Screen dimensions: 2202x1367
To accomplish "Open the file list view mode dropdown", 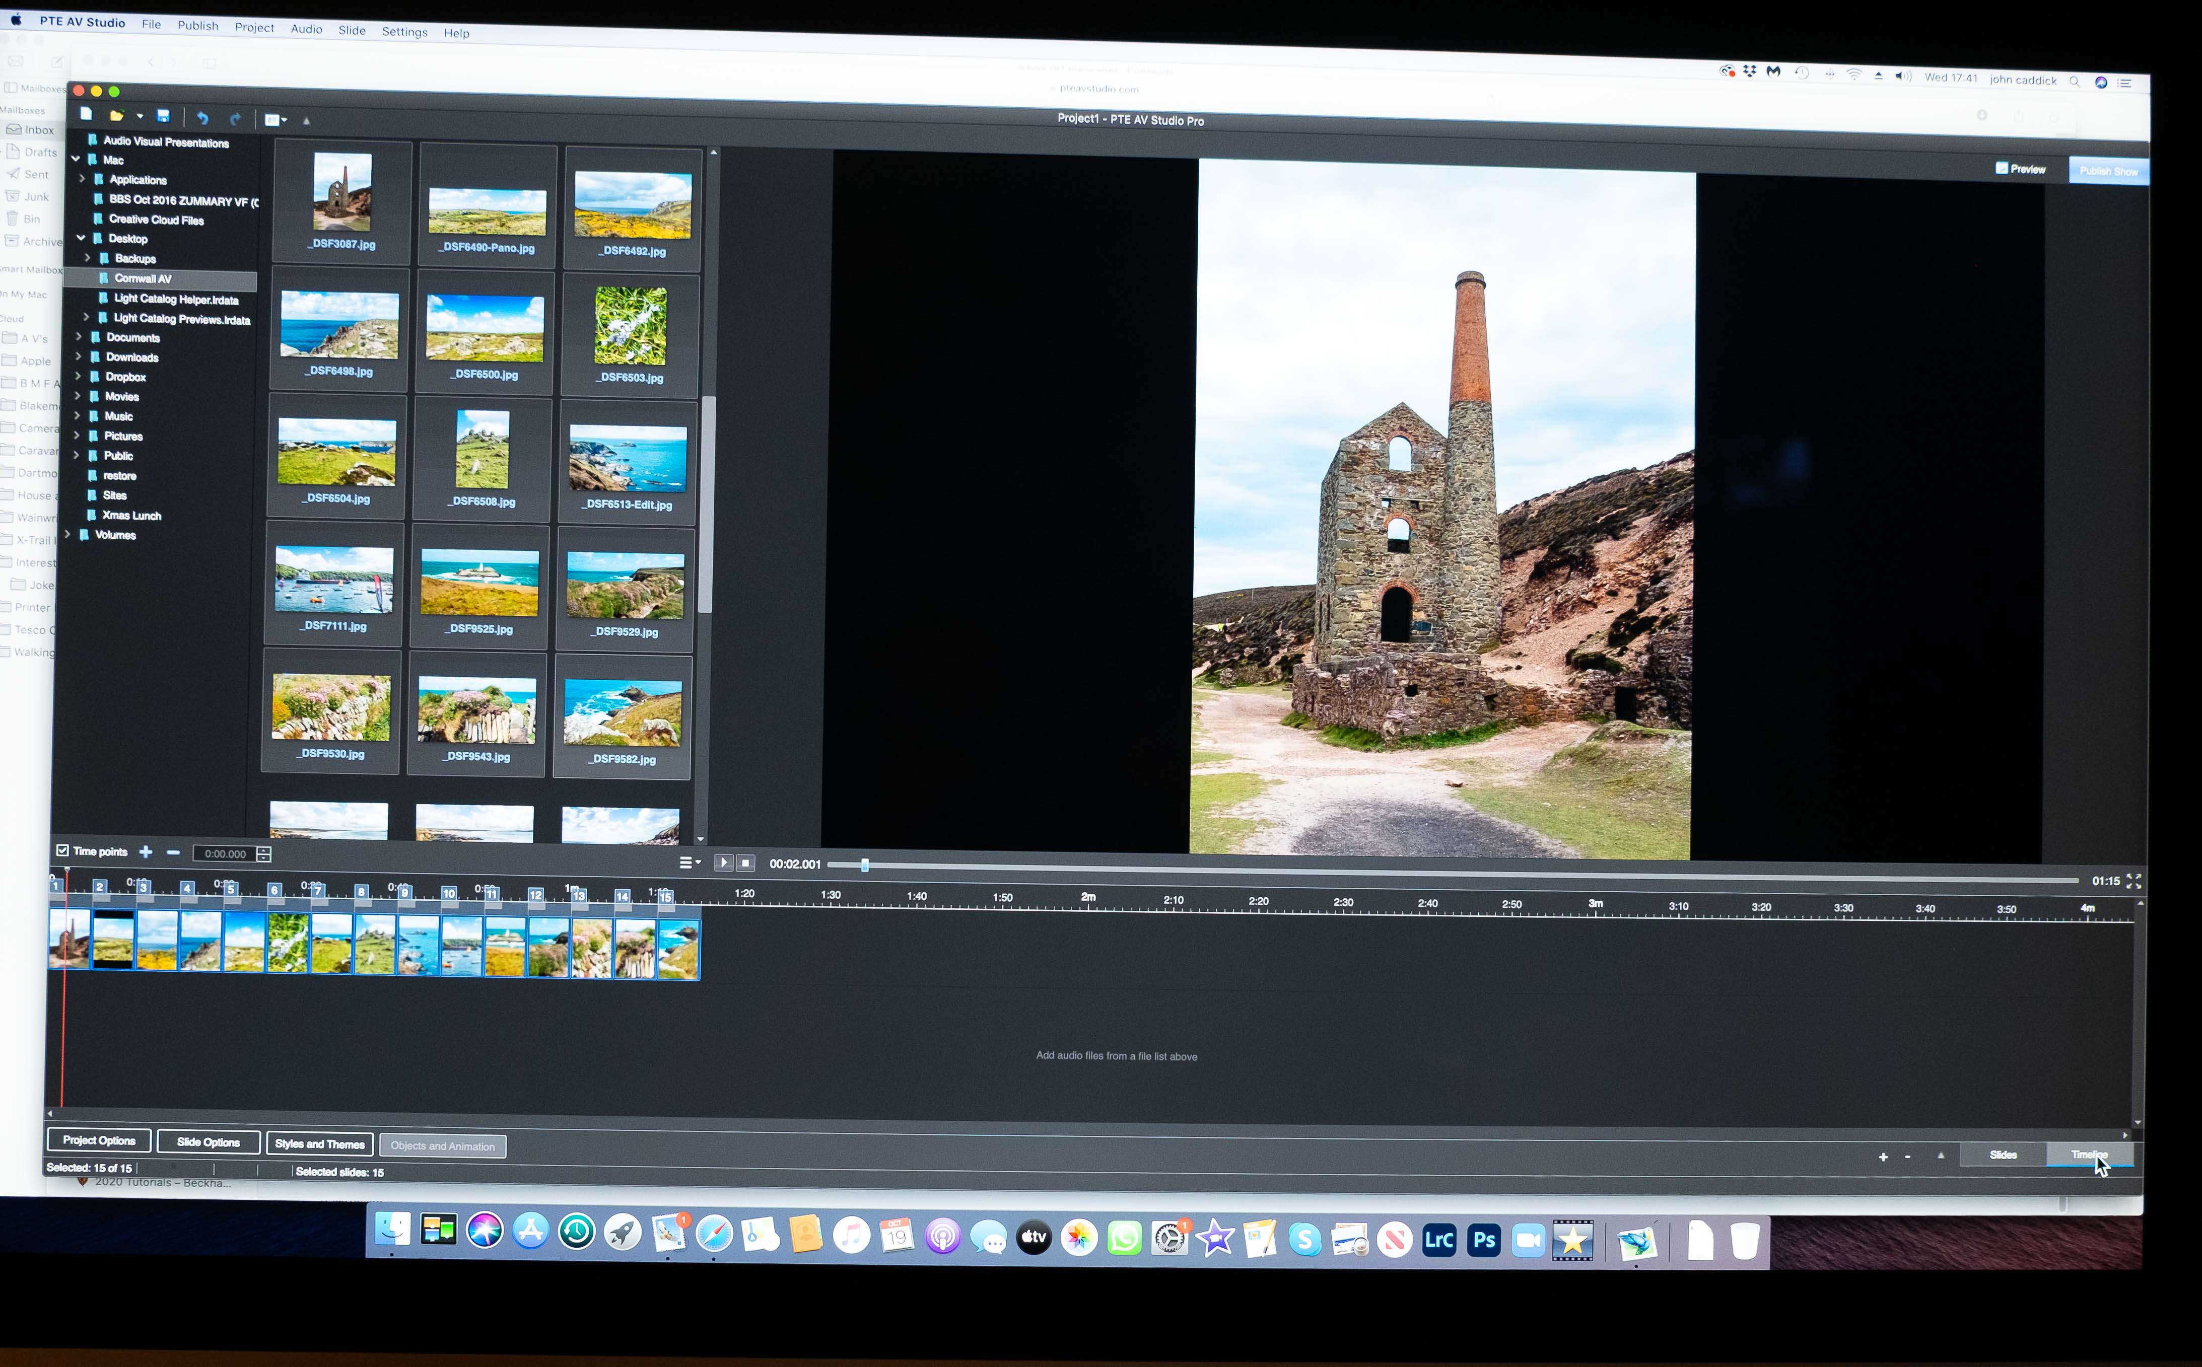I will pyautogui.click(x=276, y=119).
